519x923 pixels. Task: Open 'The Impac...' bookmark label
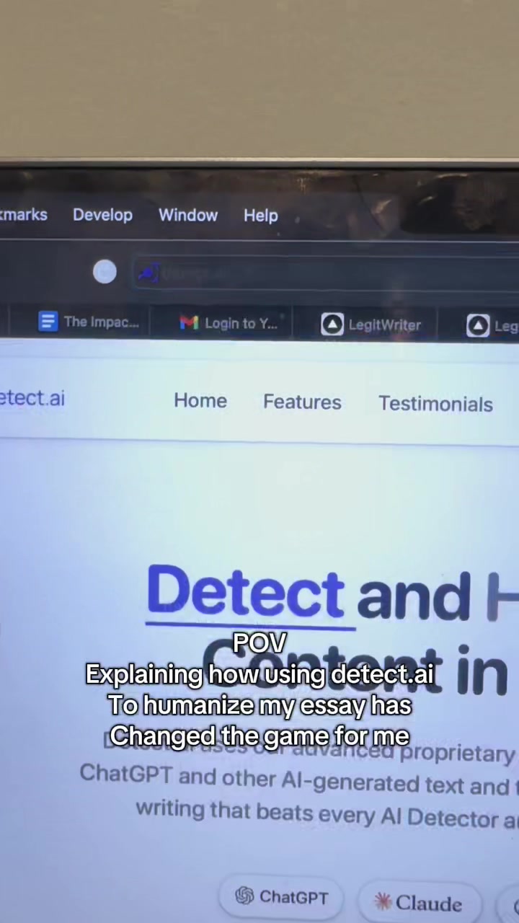pos(101,322)
